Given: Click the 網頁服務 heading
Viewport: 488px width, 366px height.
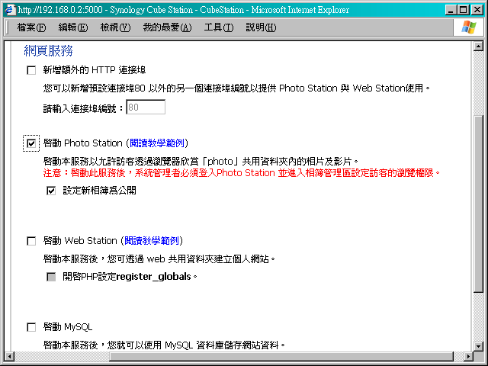Looking at the screenshot, I should (48, 51).
